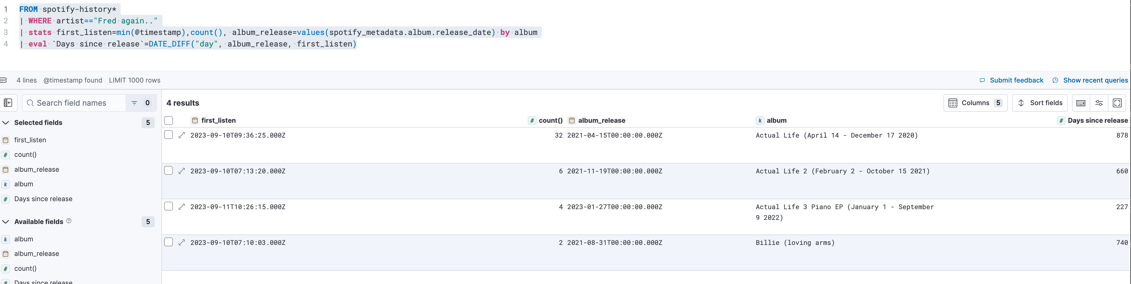Click the WHERE artist line in the query editor
Viewport: 1131px width, 284px height.
click(88, 21)
